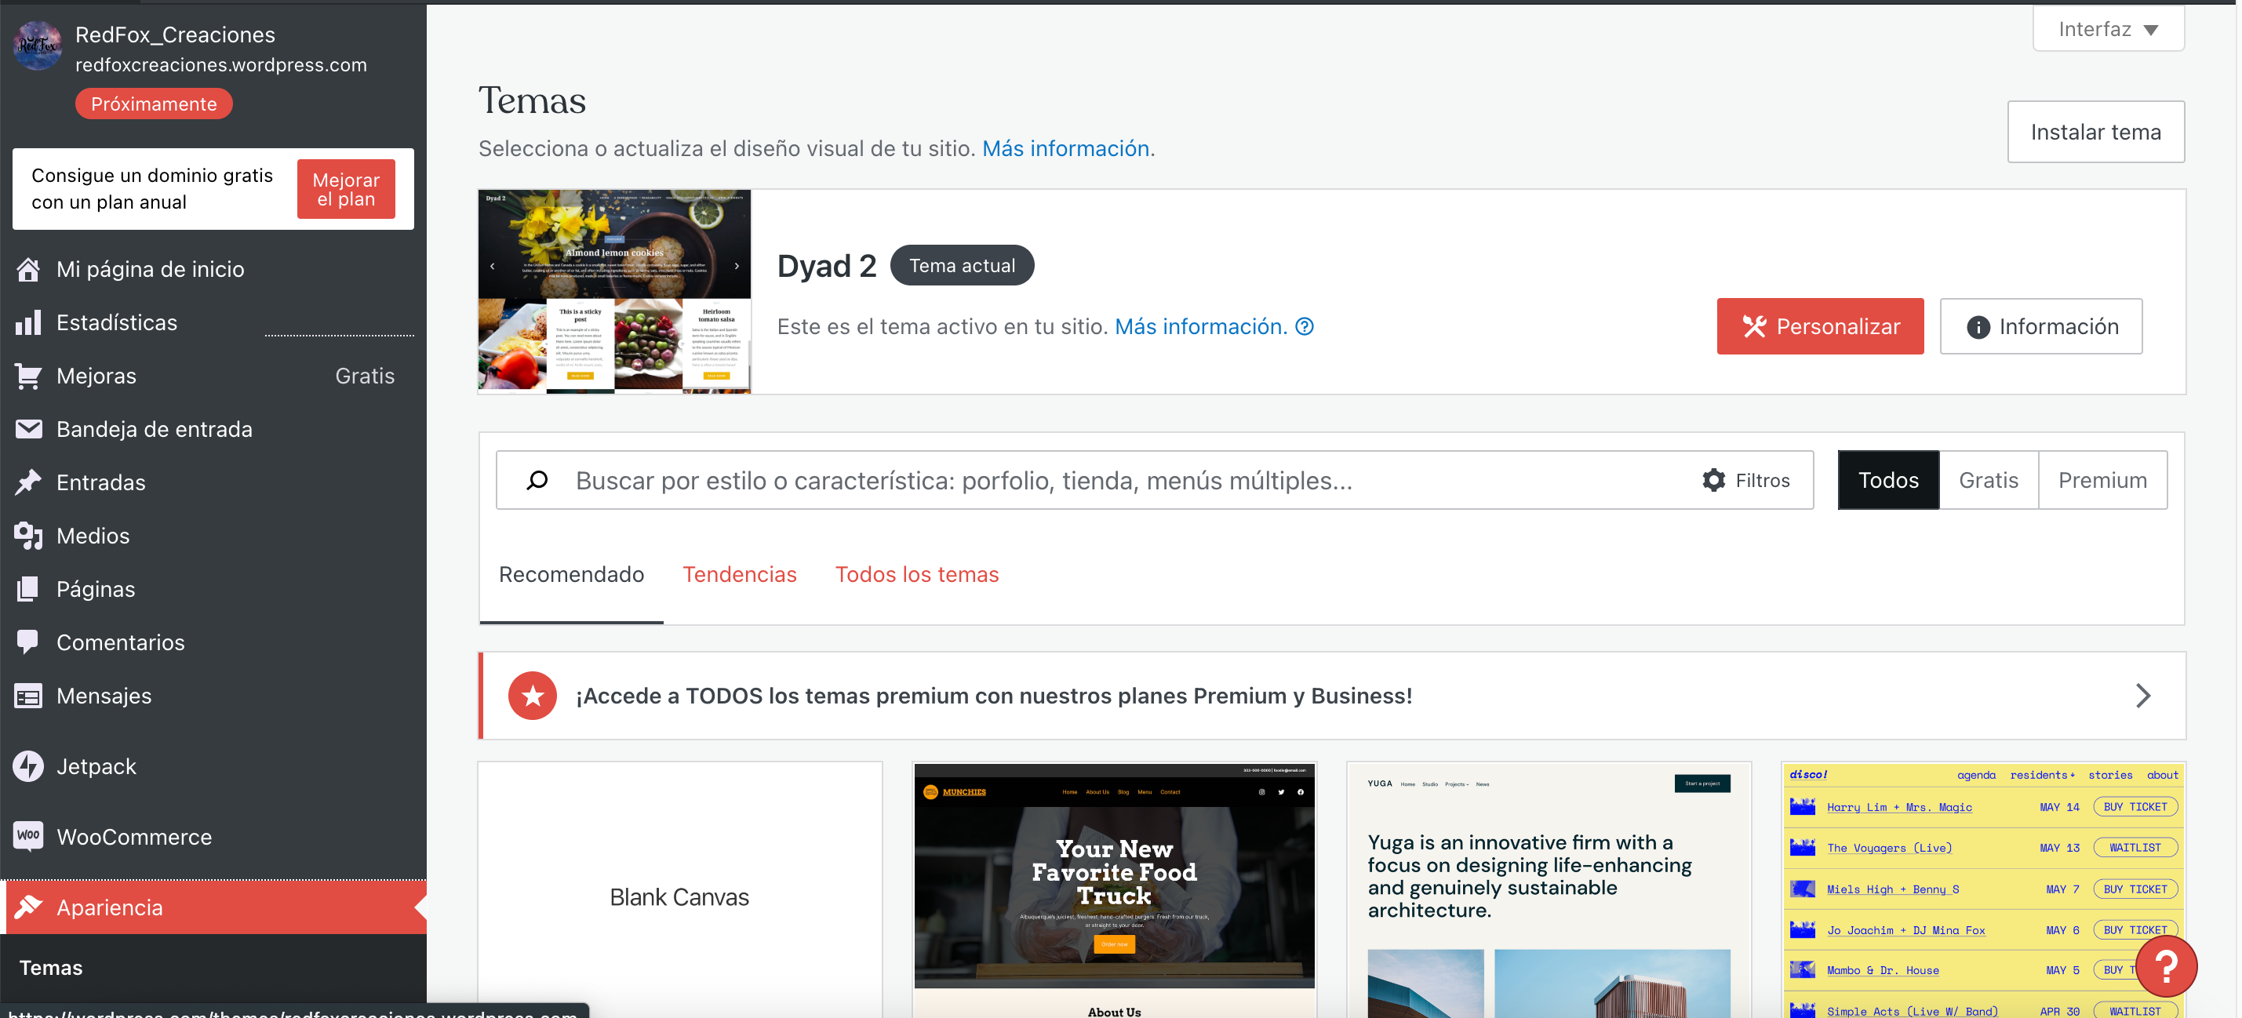Open the Mensajes menu item

click(213, 696)
